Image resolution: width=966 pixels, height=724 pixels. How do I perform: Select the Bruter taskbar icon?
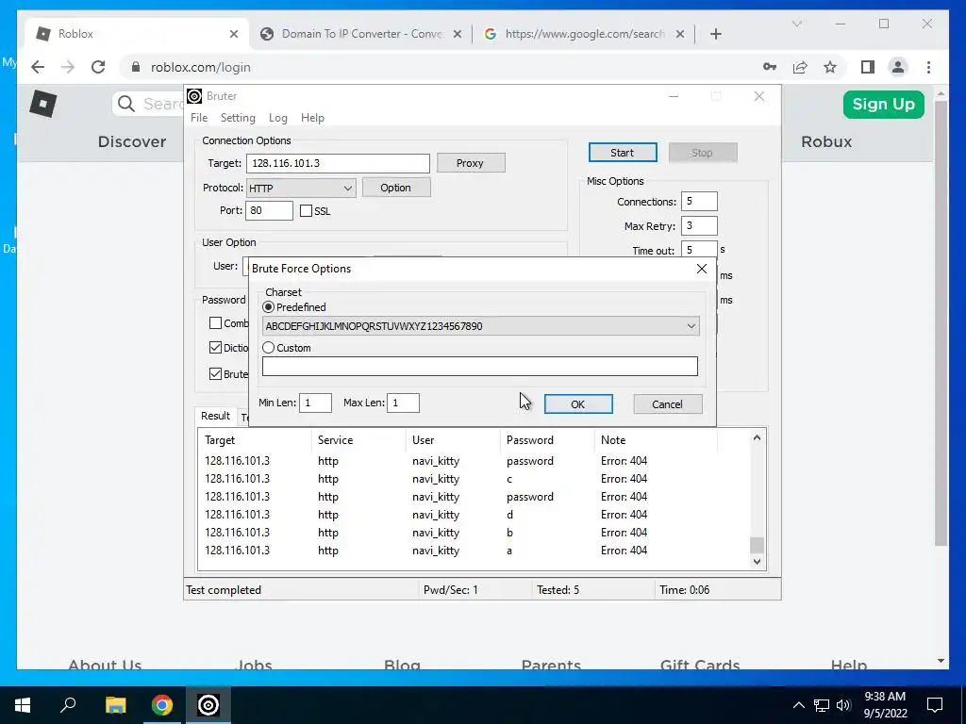click(208, 705)
